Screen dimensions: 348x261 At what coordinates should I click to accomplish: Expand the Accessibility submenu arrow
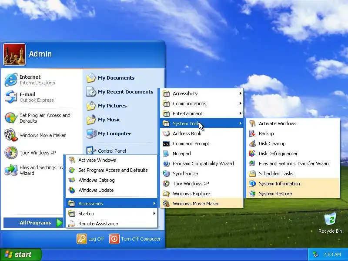[240, 94]
